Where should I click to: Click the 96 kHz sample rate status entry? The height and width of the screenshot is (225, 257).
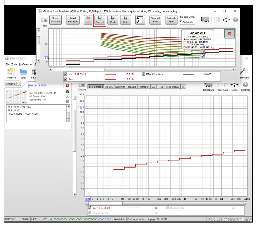[x=26, y=219]
